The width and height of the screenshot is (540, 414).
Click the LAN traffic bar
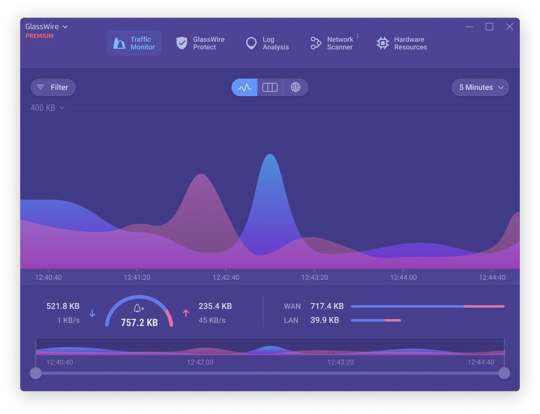(376, 320)
